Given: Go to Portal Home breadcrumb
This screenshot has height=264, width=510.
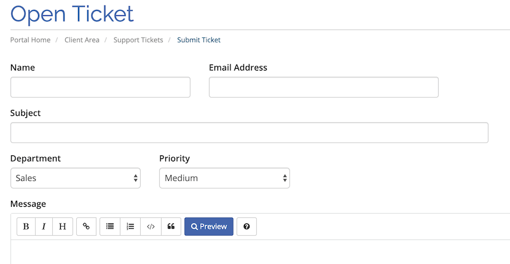Looking at the screenshot, I should coord(30,40).
